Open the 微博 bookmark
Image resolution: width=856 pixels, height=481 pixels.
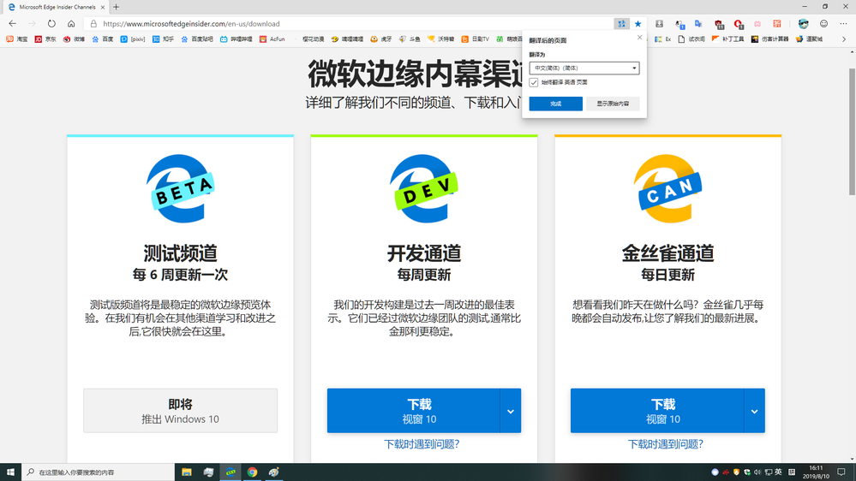[x=74, y=39]
